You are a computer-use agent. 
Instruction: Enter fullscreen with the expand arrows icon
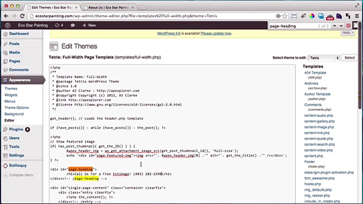pos(357,6)
